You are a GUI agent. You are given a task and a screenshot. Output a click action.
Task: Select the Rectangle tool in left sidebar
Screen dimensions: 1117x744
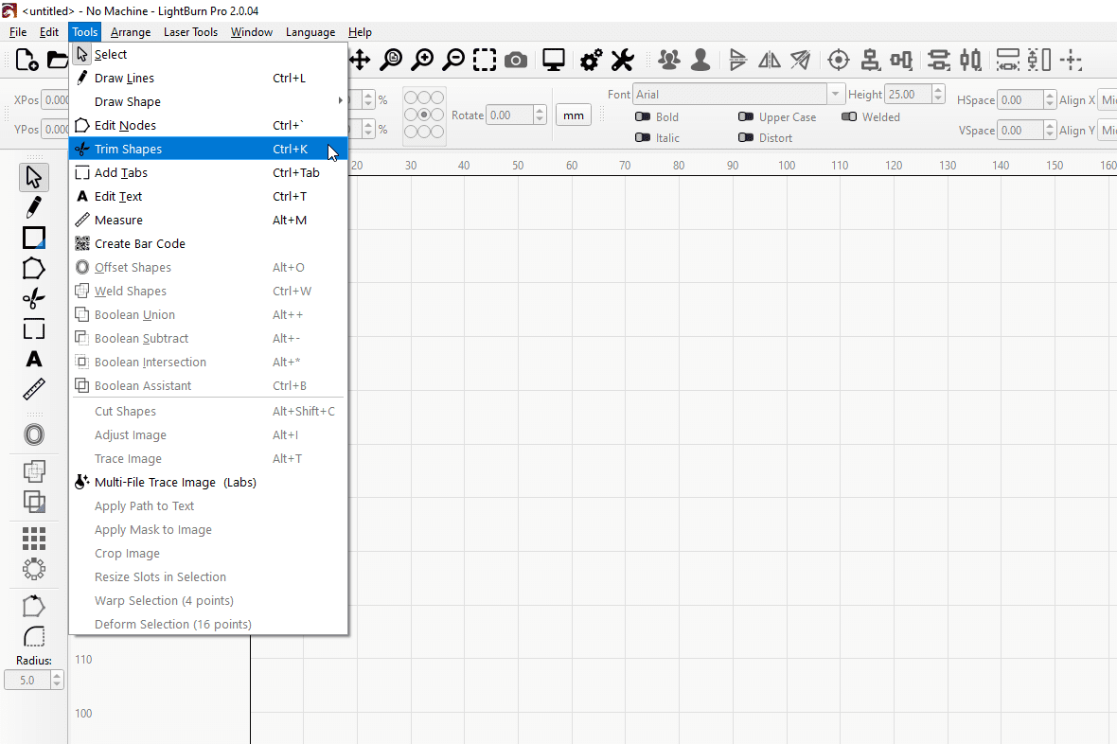33,238
